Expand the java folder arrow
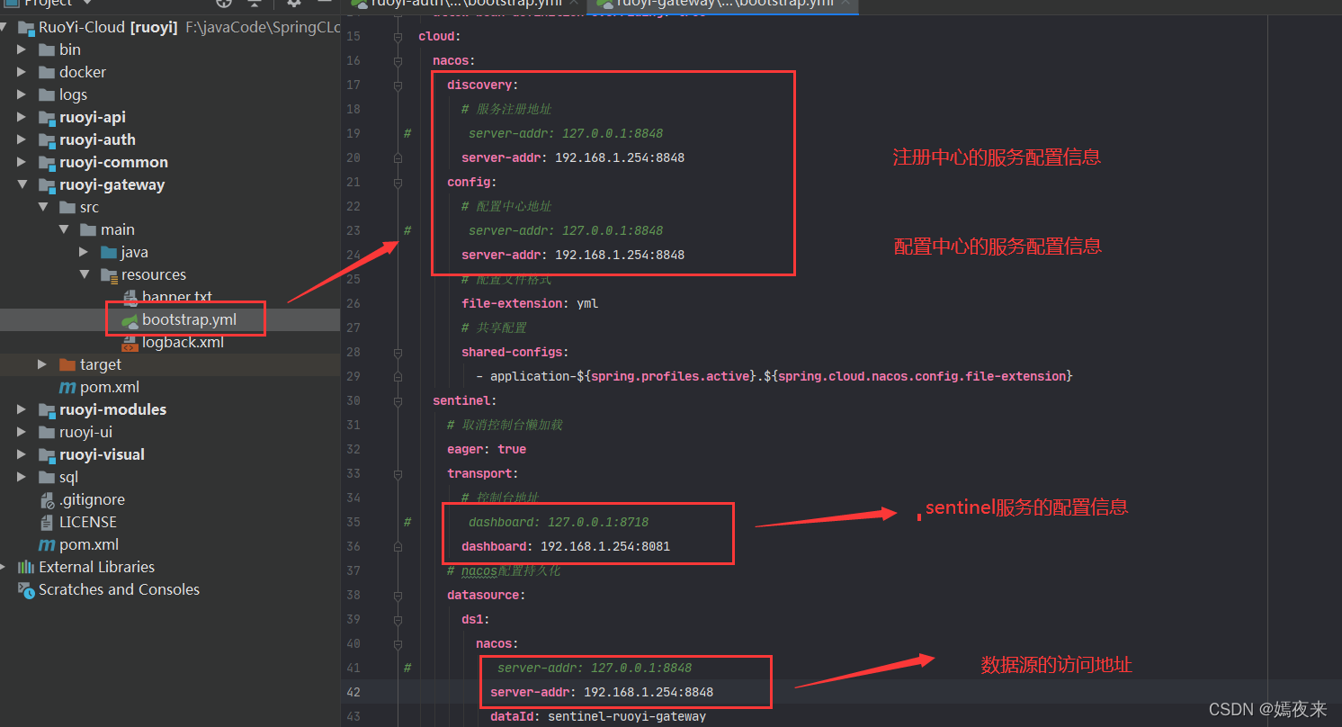 85,253
